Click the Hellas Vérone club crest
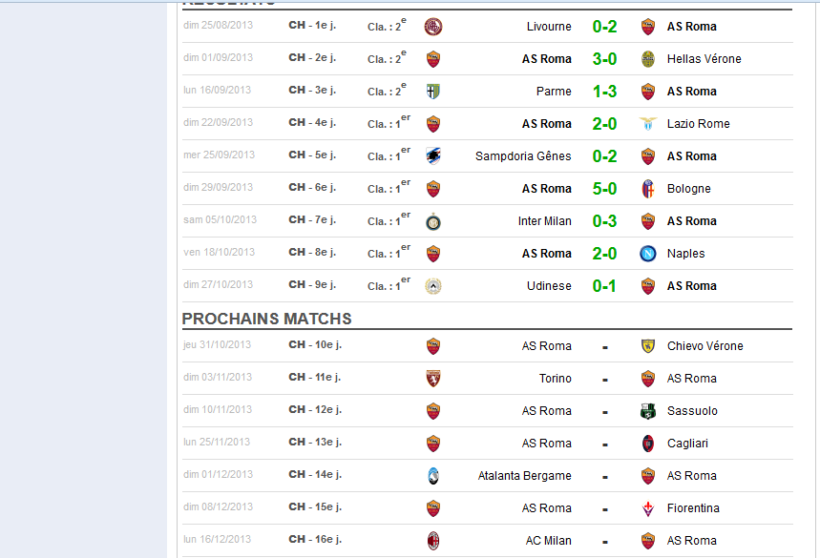Screen dimensions: 820x558 [x=648, y=59]
